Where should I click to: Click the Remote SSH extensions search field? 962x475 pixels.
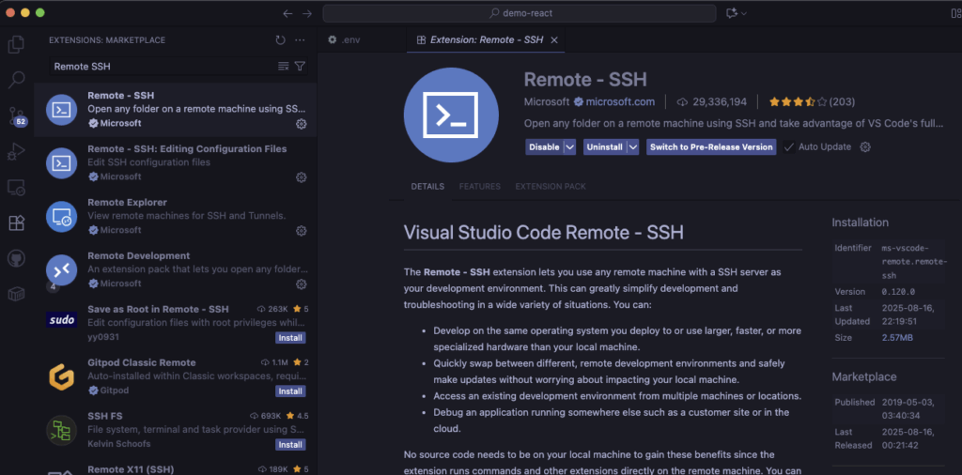[x=160, y=67]
